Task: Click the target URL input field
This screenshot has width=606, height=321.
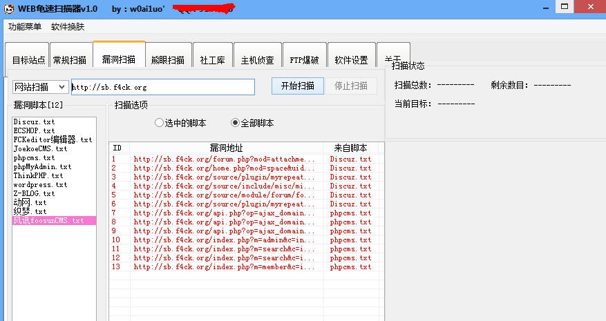Action: (163, 87)
